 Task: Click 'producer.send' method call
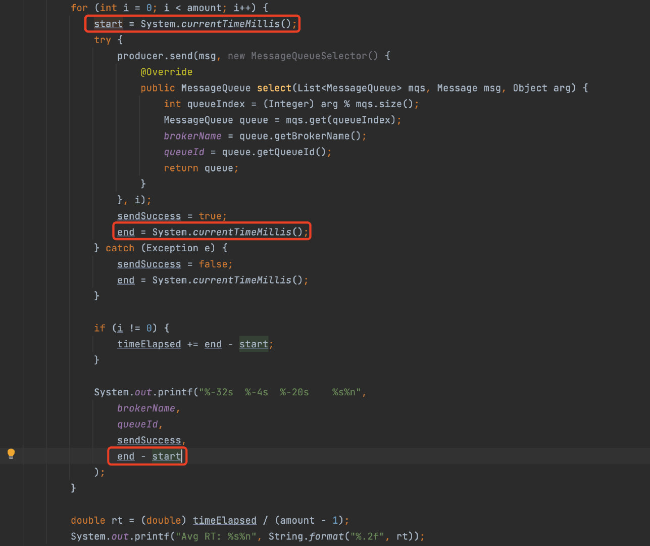(155, 56)
